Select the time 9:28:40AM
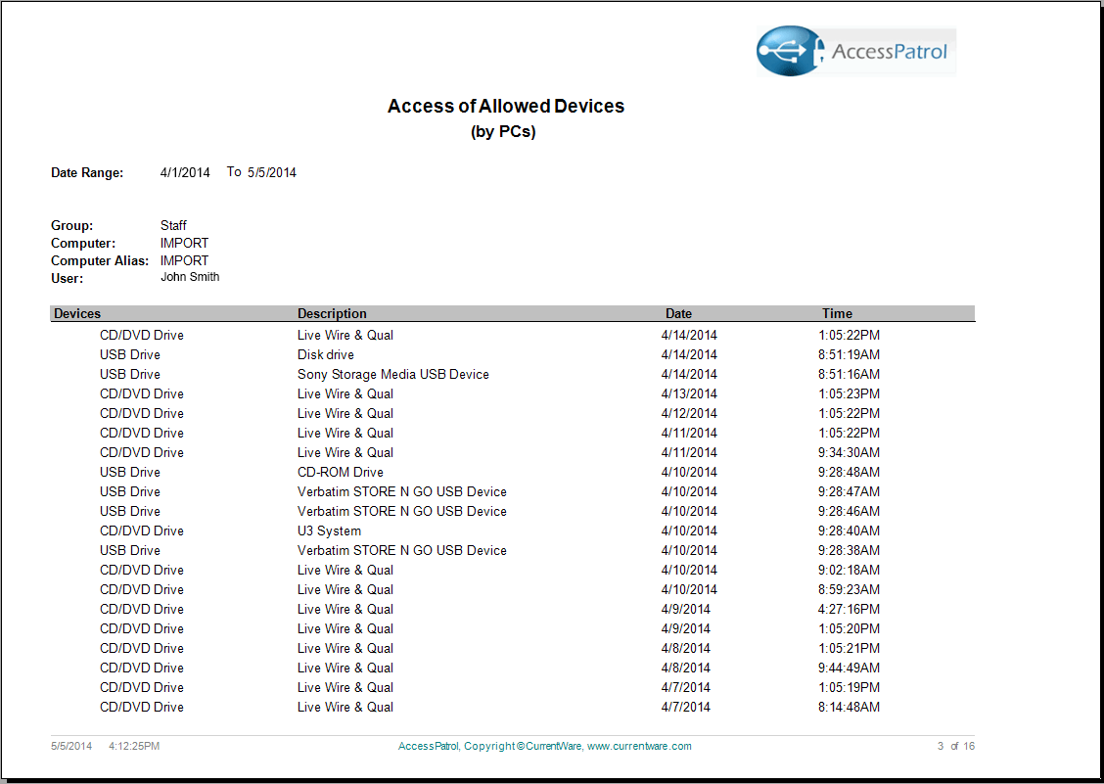Screen dimensions: 1104x784 pyautogui.click(x=849, y=531)
